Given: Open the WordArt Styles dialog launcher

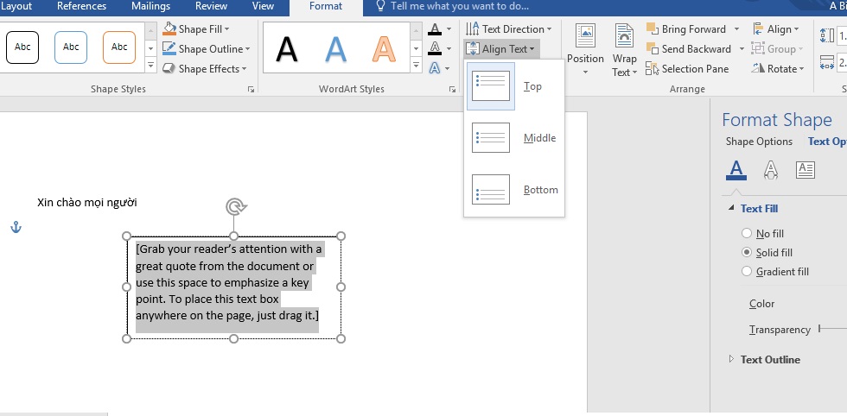Looking at the screenshot, I should point(452,90).
